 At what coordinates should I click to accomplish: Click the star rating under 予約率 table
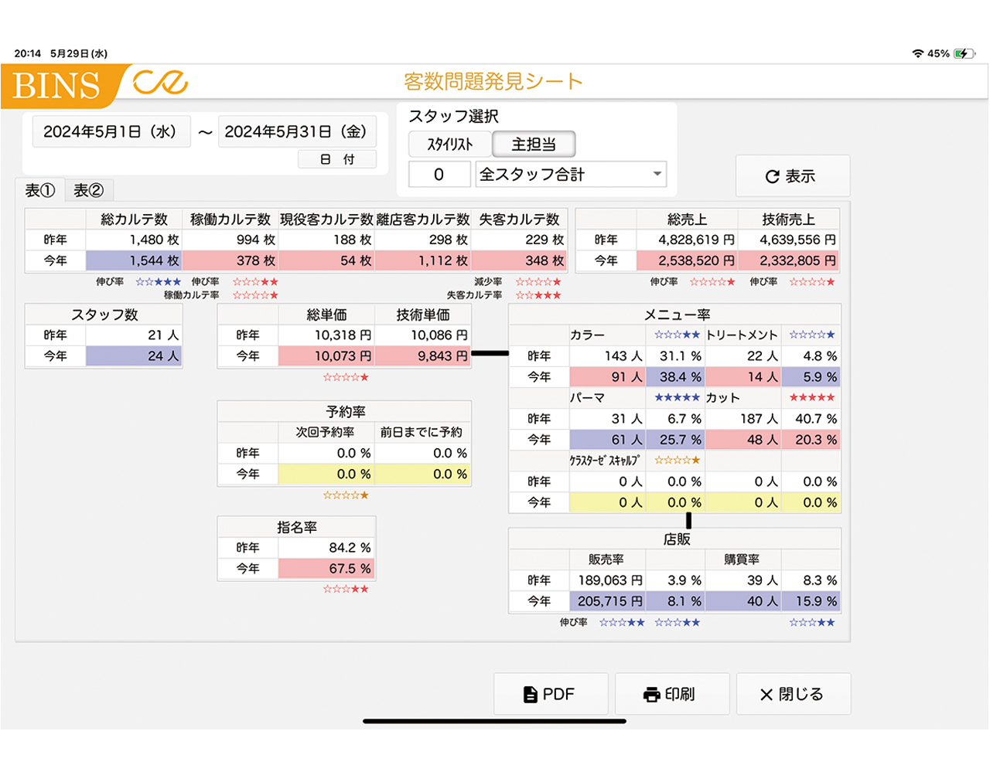pyautogui.click(x=346, y=495)
